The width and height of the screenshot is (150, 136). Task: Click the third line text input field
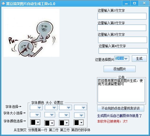[123, 40]
